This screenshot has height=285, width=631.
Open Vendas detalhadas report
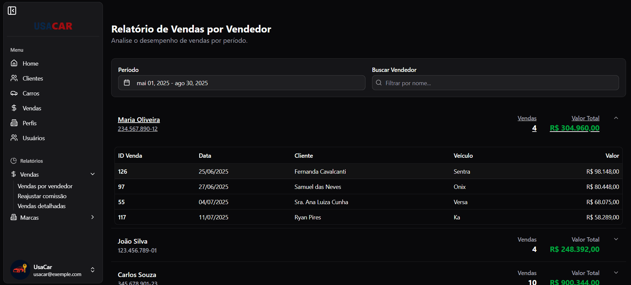41,206
